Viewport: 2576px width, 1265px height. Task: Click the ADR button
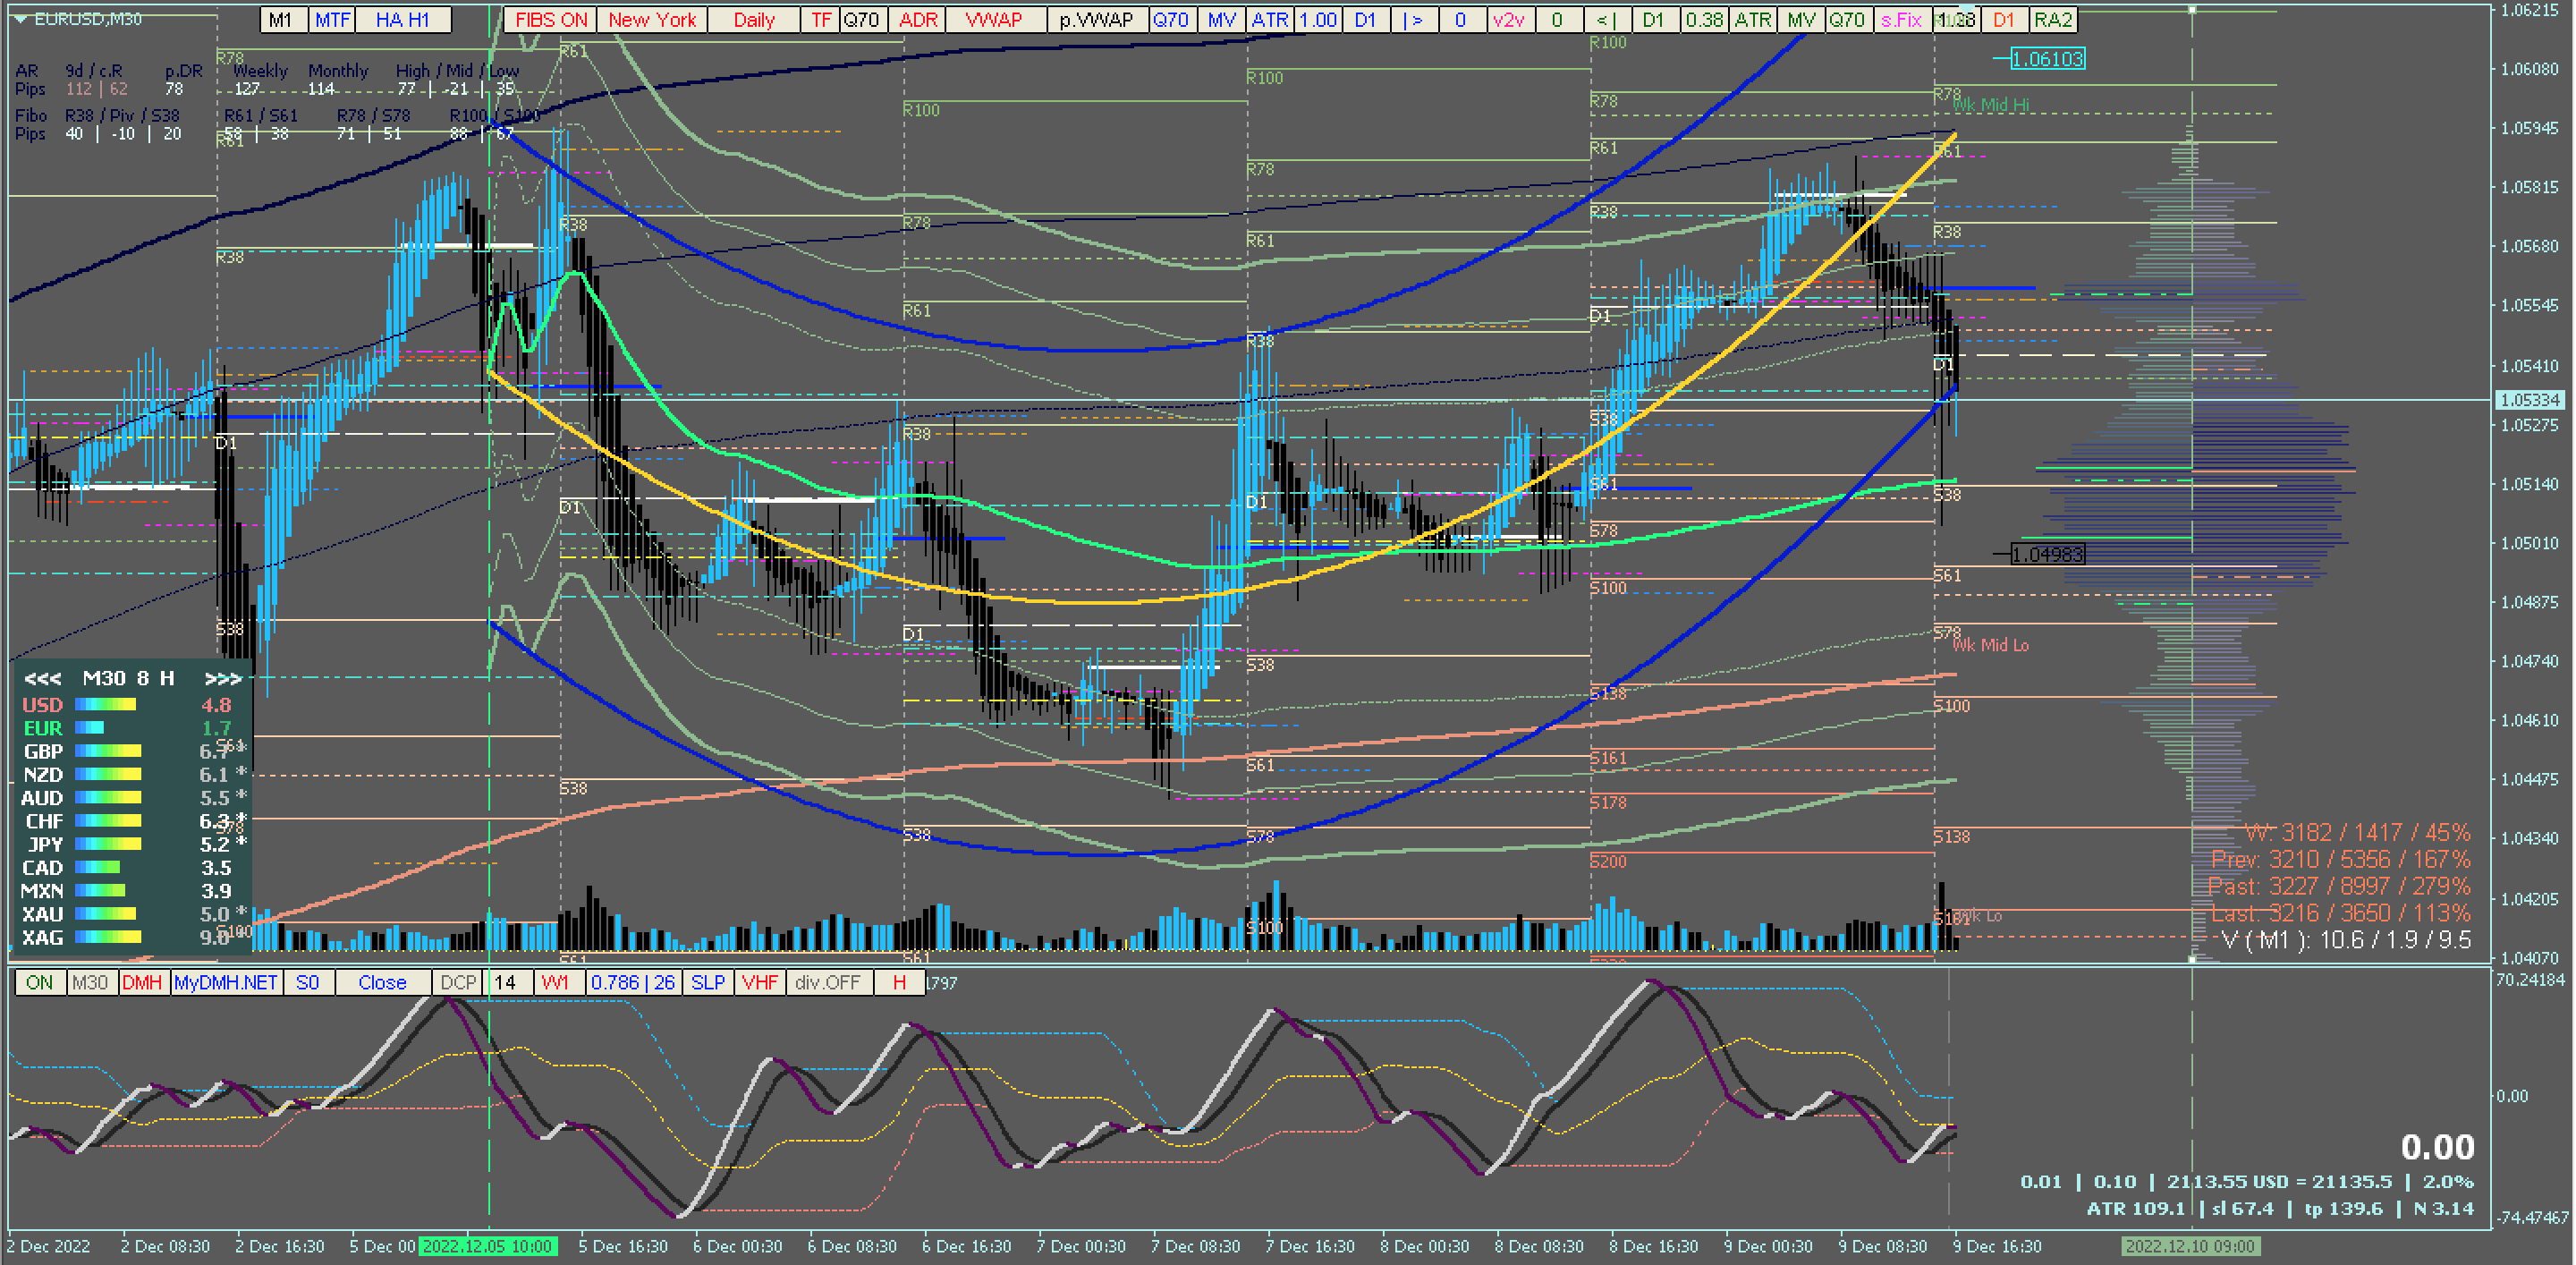pyautogui.click(x=917, y=20)
